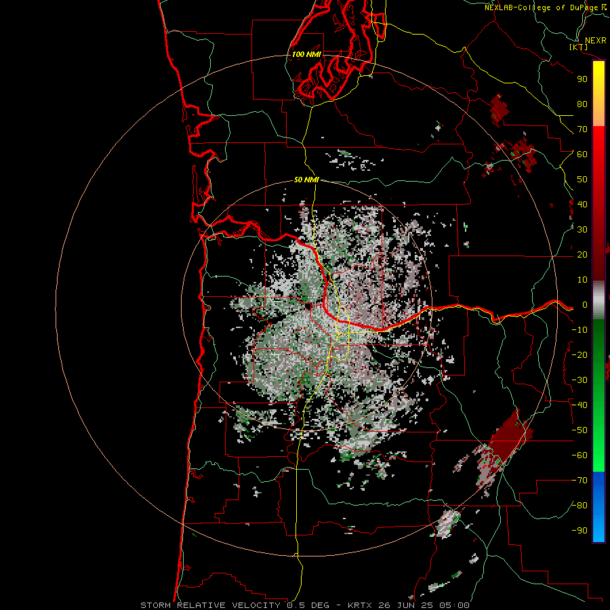Click the -70 value on the velocity scale
This screenshot has width=610, height=610.
tap(579, 481)
